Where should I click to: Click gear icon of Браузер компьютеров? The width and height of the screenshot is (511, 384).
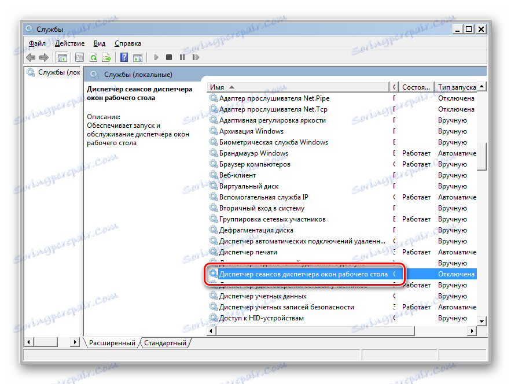214,164
